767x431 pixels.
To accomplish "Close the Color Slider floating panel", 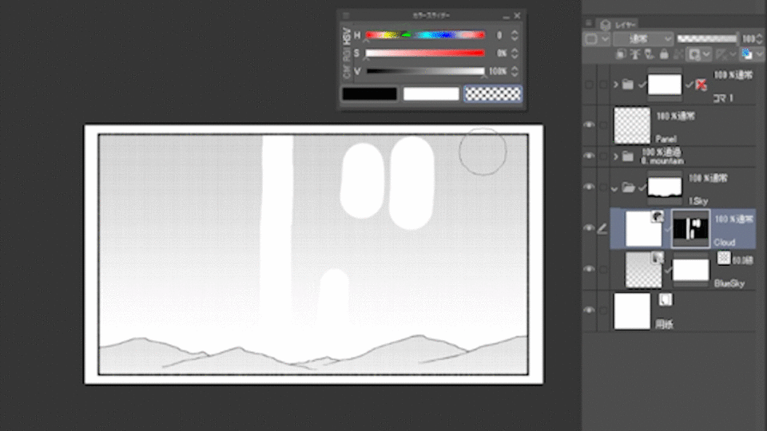I will point(517,16).
